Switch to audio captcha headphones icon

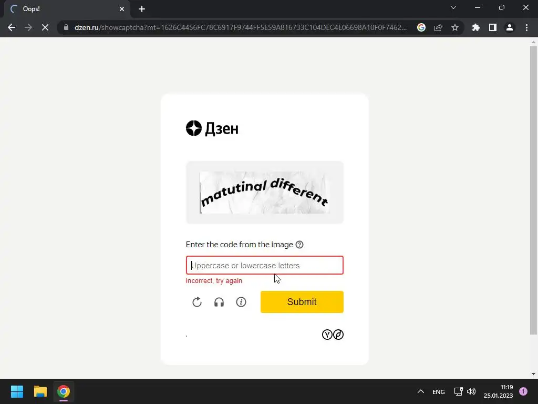coord(219,302)
